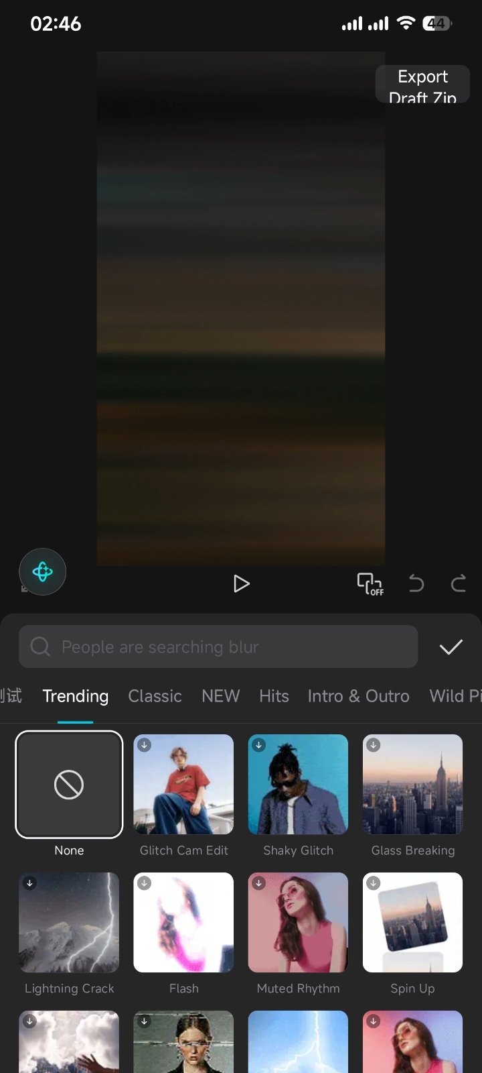Confirm effects with the checkmark icon
The height and width of the screenshot is (1073, 482).
coord(451,646)
